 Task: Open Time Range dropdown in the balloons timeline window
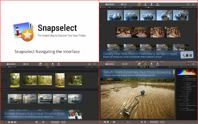pos(12,67)
